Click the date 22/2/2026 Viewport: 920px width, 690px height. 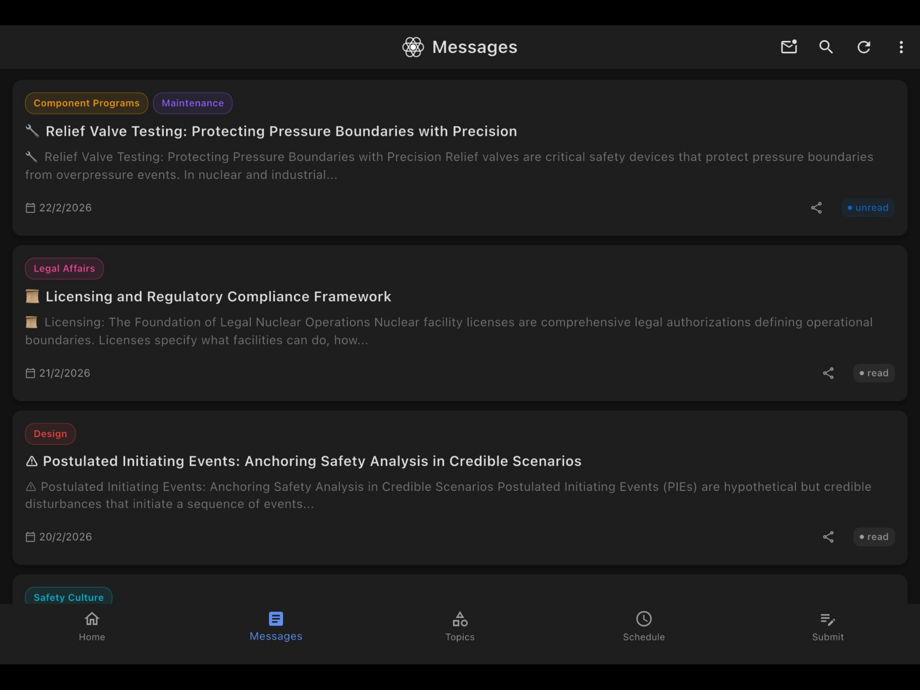pos(65,208)
